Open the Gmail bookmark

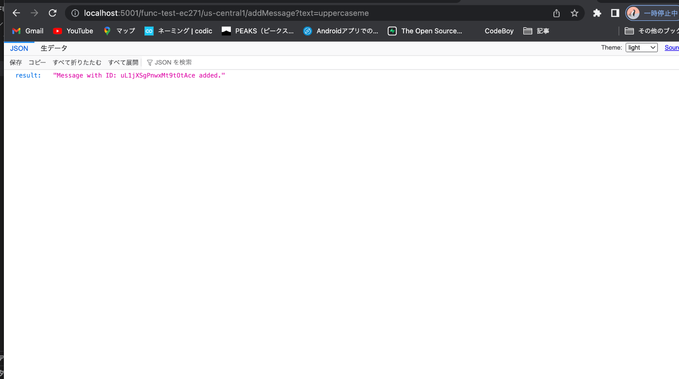(28, 31)
